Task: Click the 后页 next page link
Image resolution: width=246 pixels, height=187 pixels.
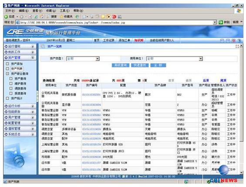Action: 206,80
